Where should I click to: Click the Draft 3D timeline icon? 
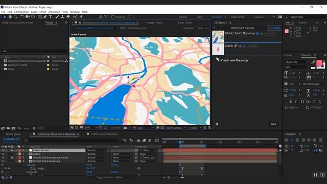[131, 141]
